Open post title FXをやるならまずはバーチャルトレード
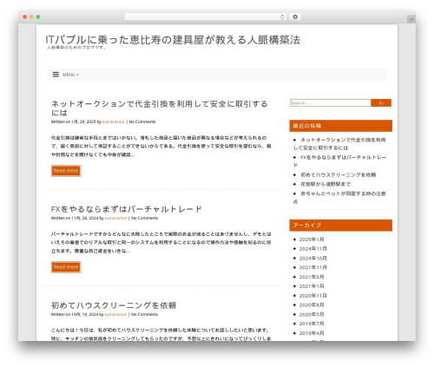This screenshot has width=434, height=367. [127, 209]
